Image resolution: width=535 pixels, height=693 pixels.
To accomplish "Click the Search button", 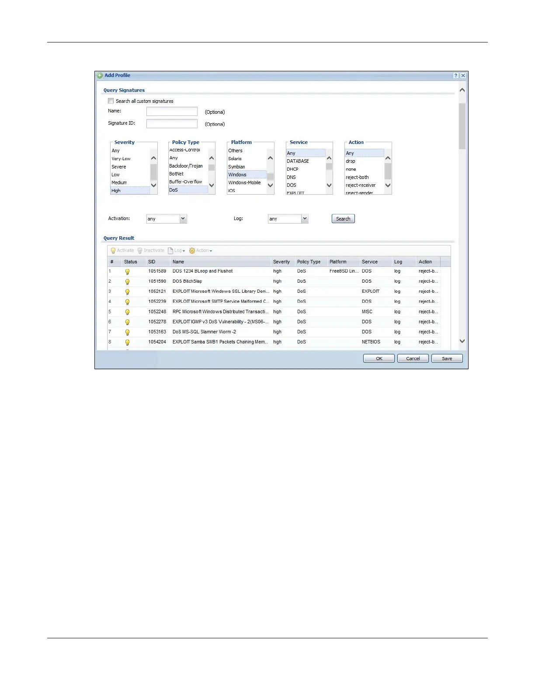I will coord(343,219).
